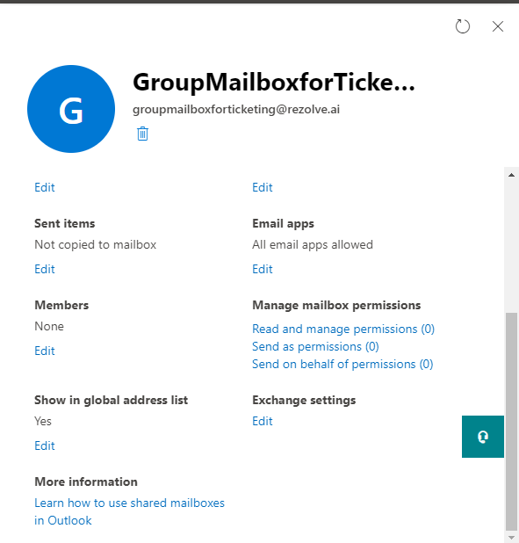
Task: Click the Edit link above Email apps heading
Action: point(263,187)
